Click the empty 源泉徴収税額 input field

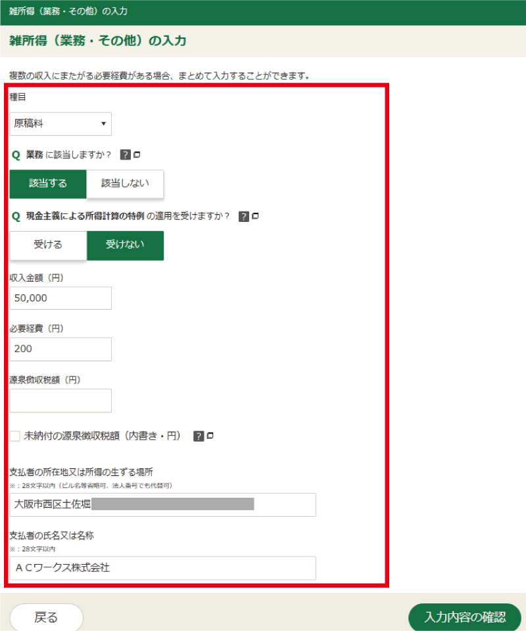(x=60, y=400)
